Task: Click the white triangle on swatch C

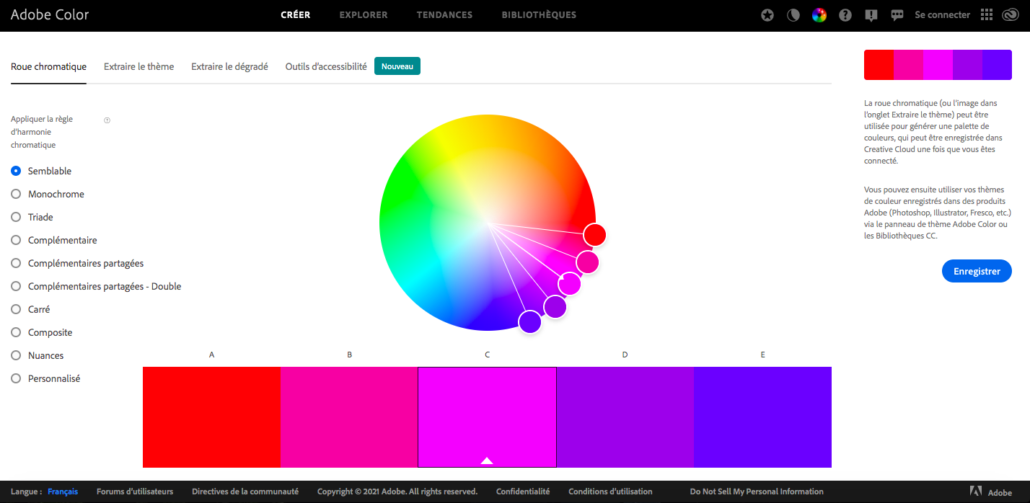Action: (487, 460)
